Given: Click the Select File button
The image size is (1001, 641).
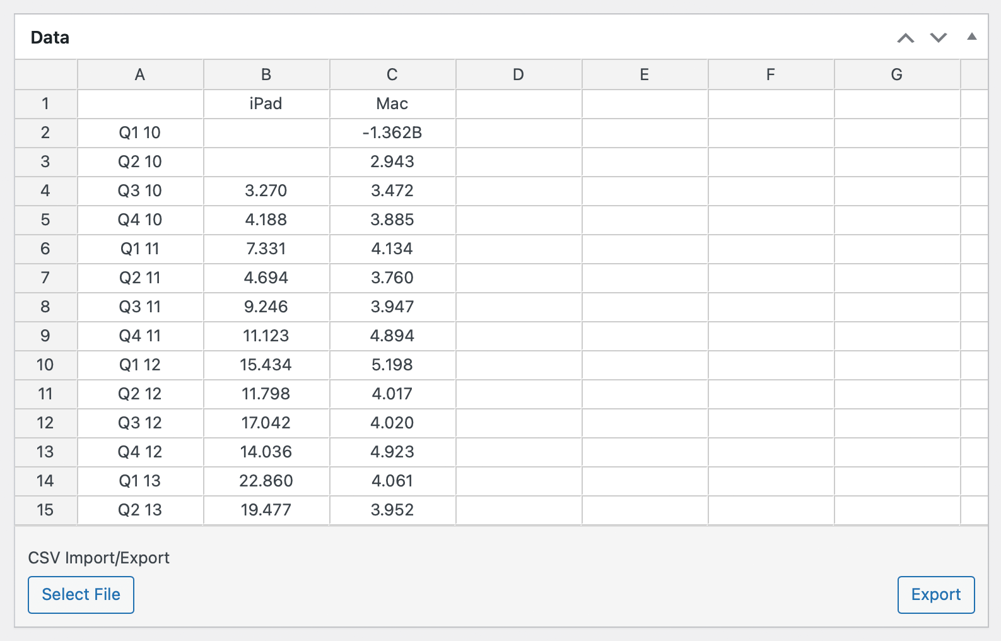Looking at the screenshot, I should [x=81, y=594].
